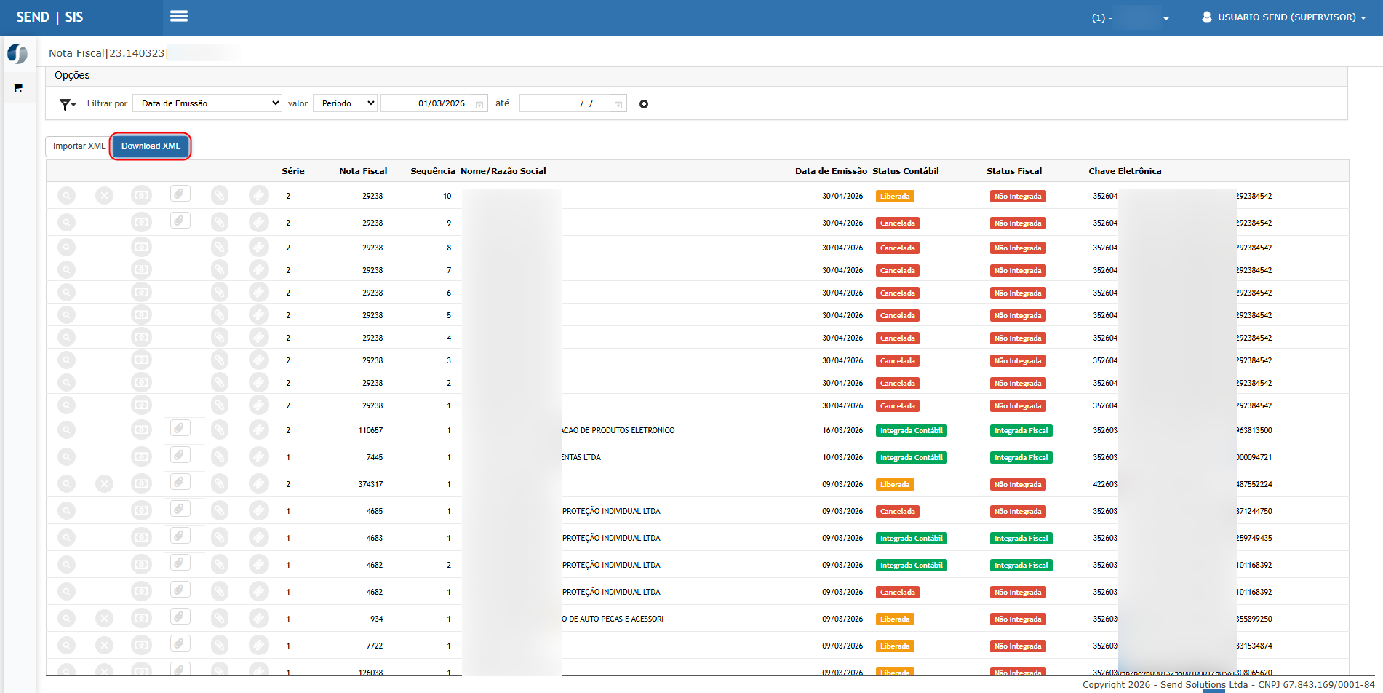The height and width of the screenshot is (693, 1383).
Task: Expand the USUARIO SEND (SUPERVISOR) user menu
Action: [1283, 17]
